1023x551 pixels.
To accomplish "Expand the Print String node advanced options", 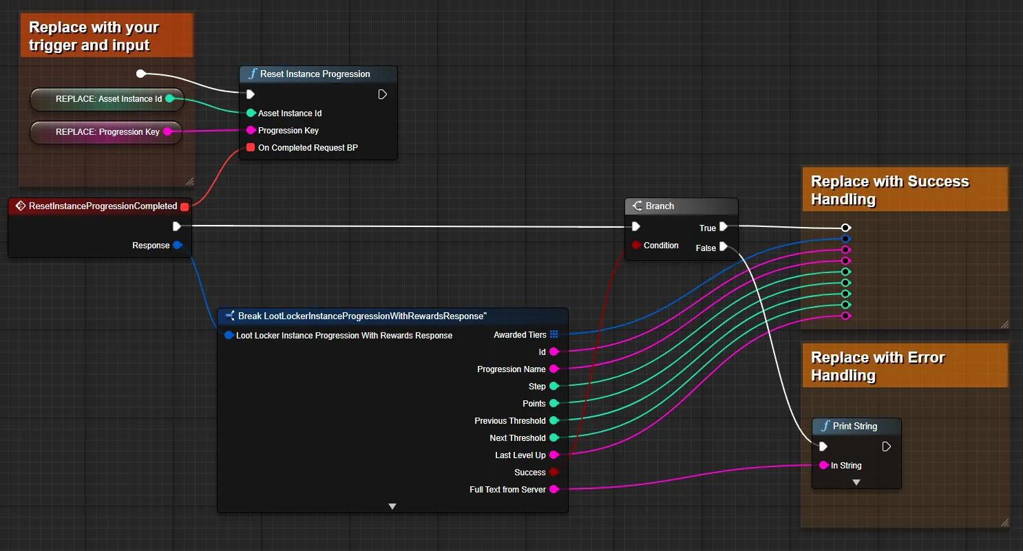I will click(x=856, y=483).
